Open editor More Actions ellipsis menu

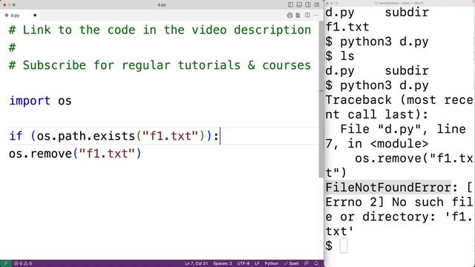point(316,15)
